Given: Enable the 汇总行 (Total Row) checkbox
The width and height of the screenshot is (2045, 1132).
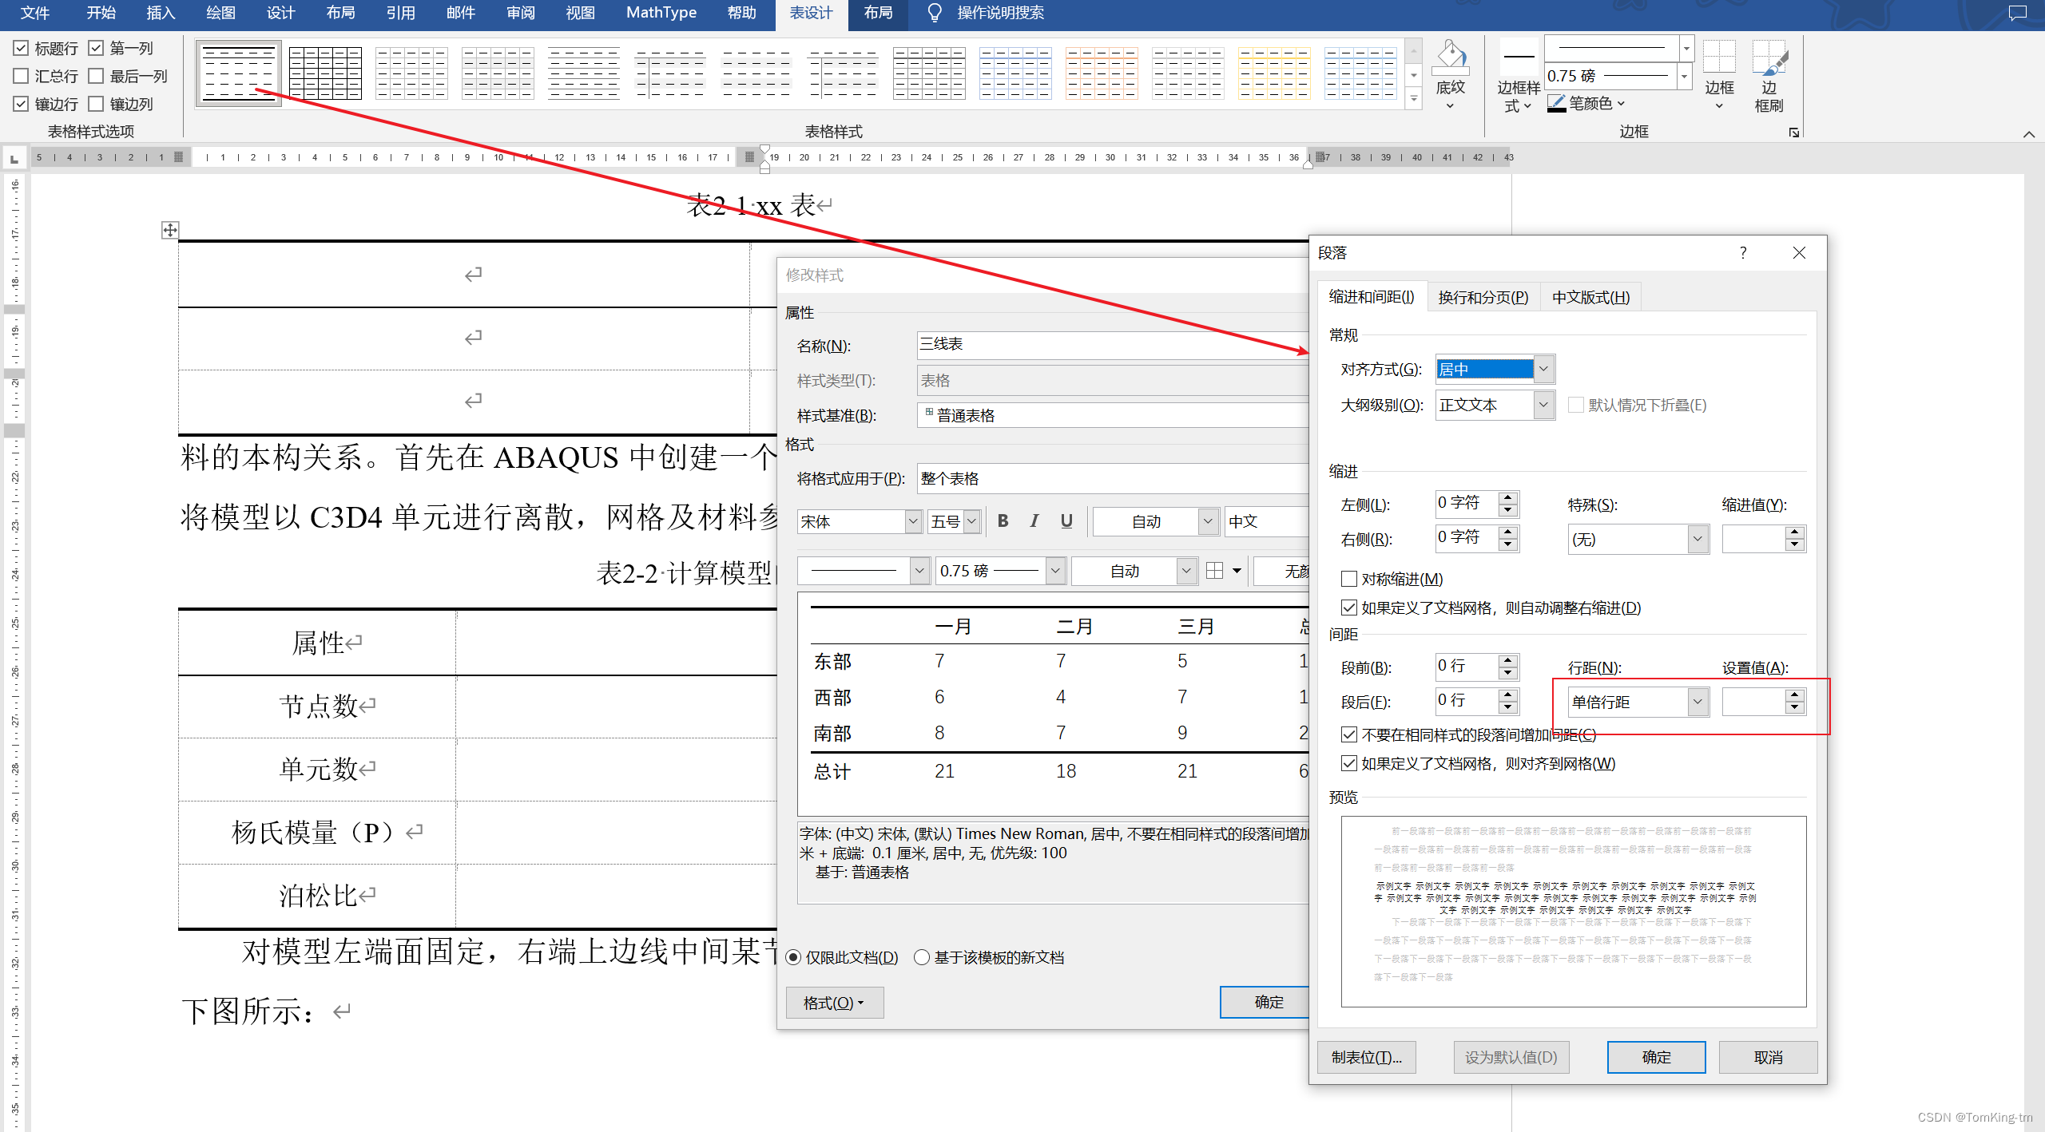Looking at the screenshot, I should [22, 76].
